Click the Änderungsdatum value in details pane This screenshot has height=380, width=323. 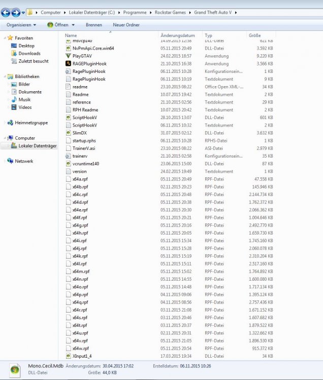118,366
